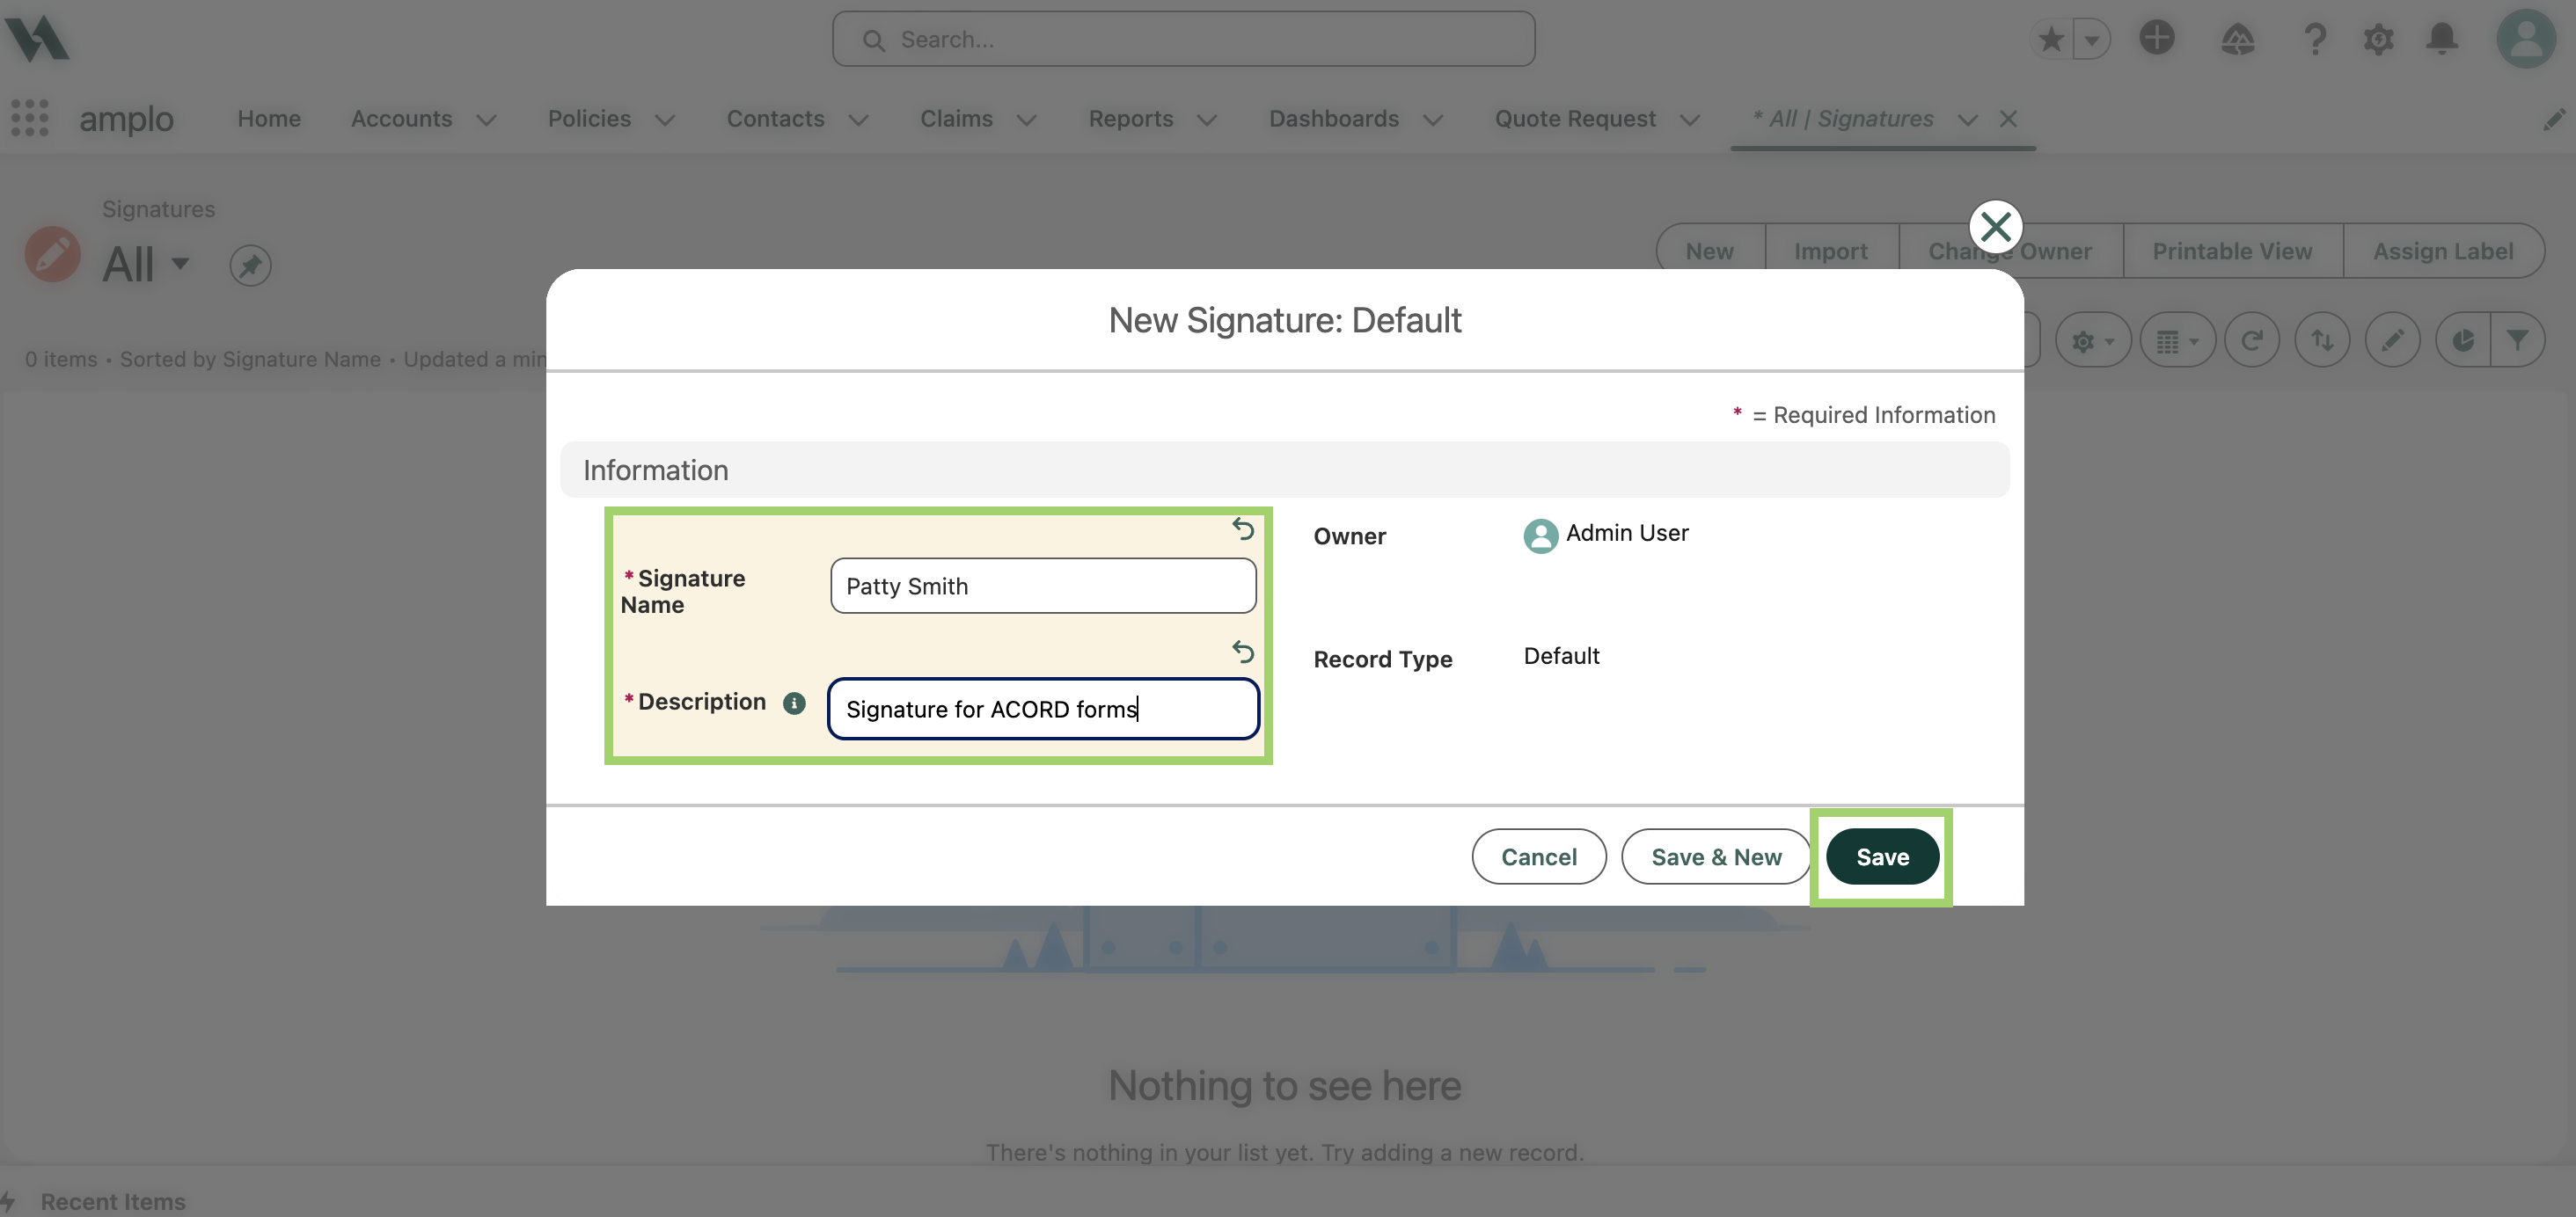Close the All Signatures tab

[x=2008, y=119]
